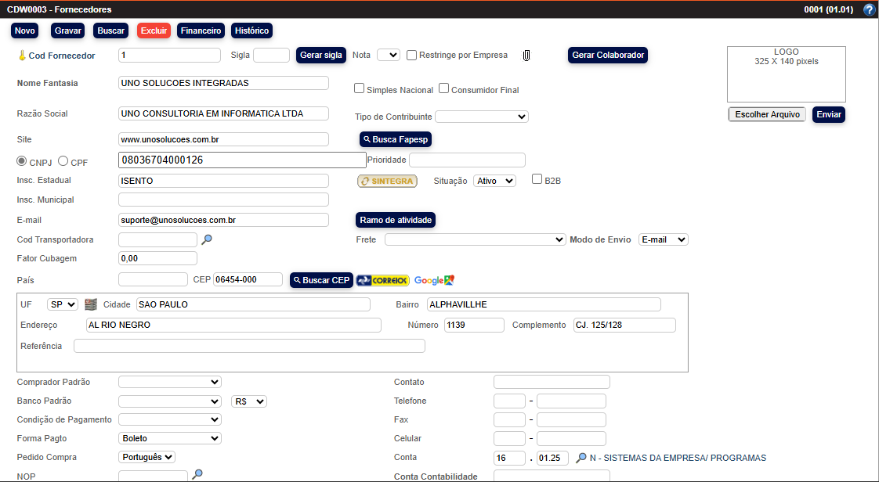This screenshot has height=482, width=879.
Task: Check the Simples Nacional checkbox
Action: (359, 88)
